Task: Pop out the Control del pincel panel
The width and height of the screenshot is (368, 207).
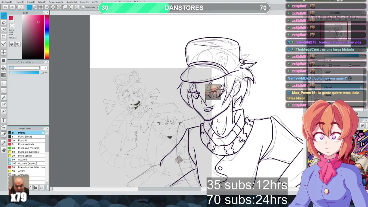Action: pyautogui.click(x=44, y=62)
